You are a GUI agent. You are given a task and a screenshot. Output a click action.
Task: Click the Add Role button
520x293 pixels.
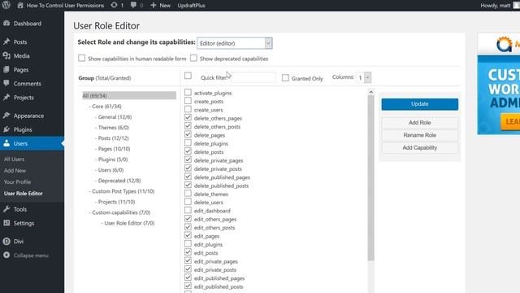(420, 123)
